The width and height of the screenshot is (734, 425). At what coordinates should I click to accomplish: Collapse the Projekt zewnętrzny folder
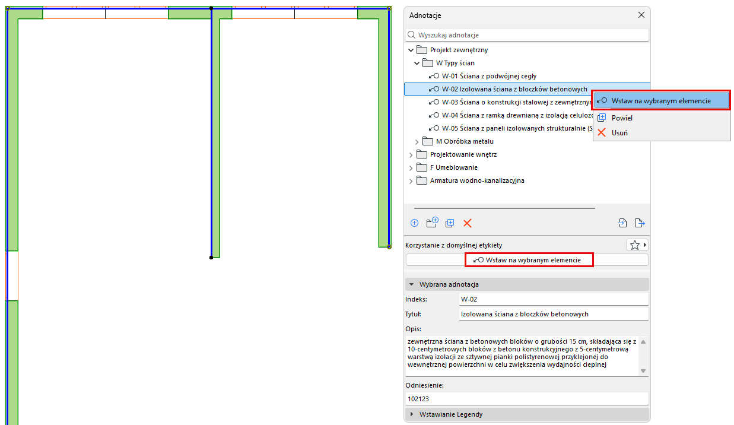click(412, 50)
